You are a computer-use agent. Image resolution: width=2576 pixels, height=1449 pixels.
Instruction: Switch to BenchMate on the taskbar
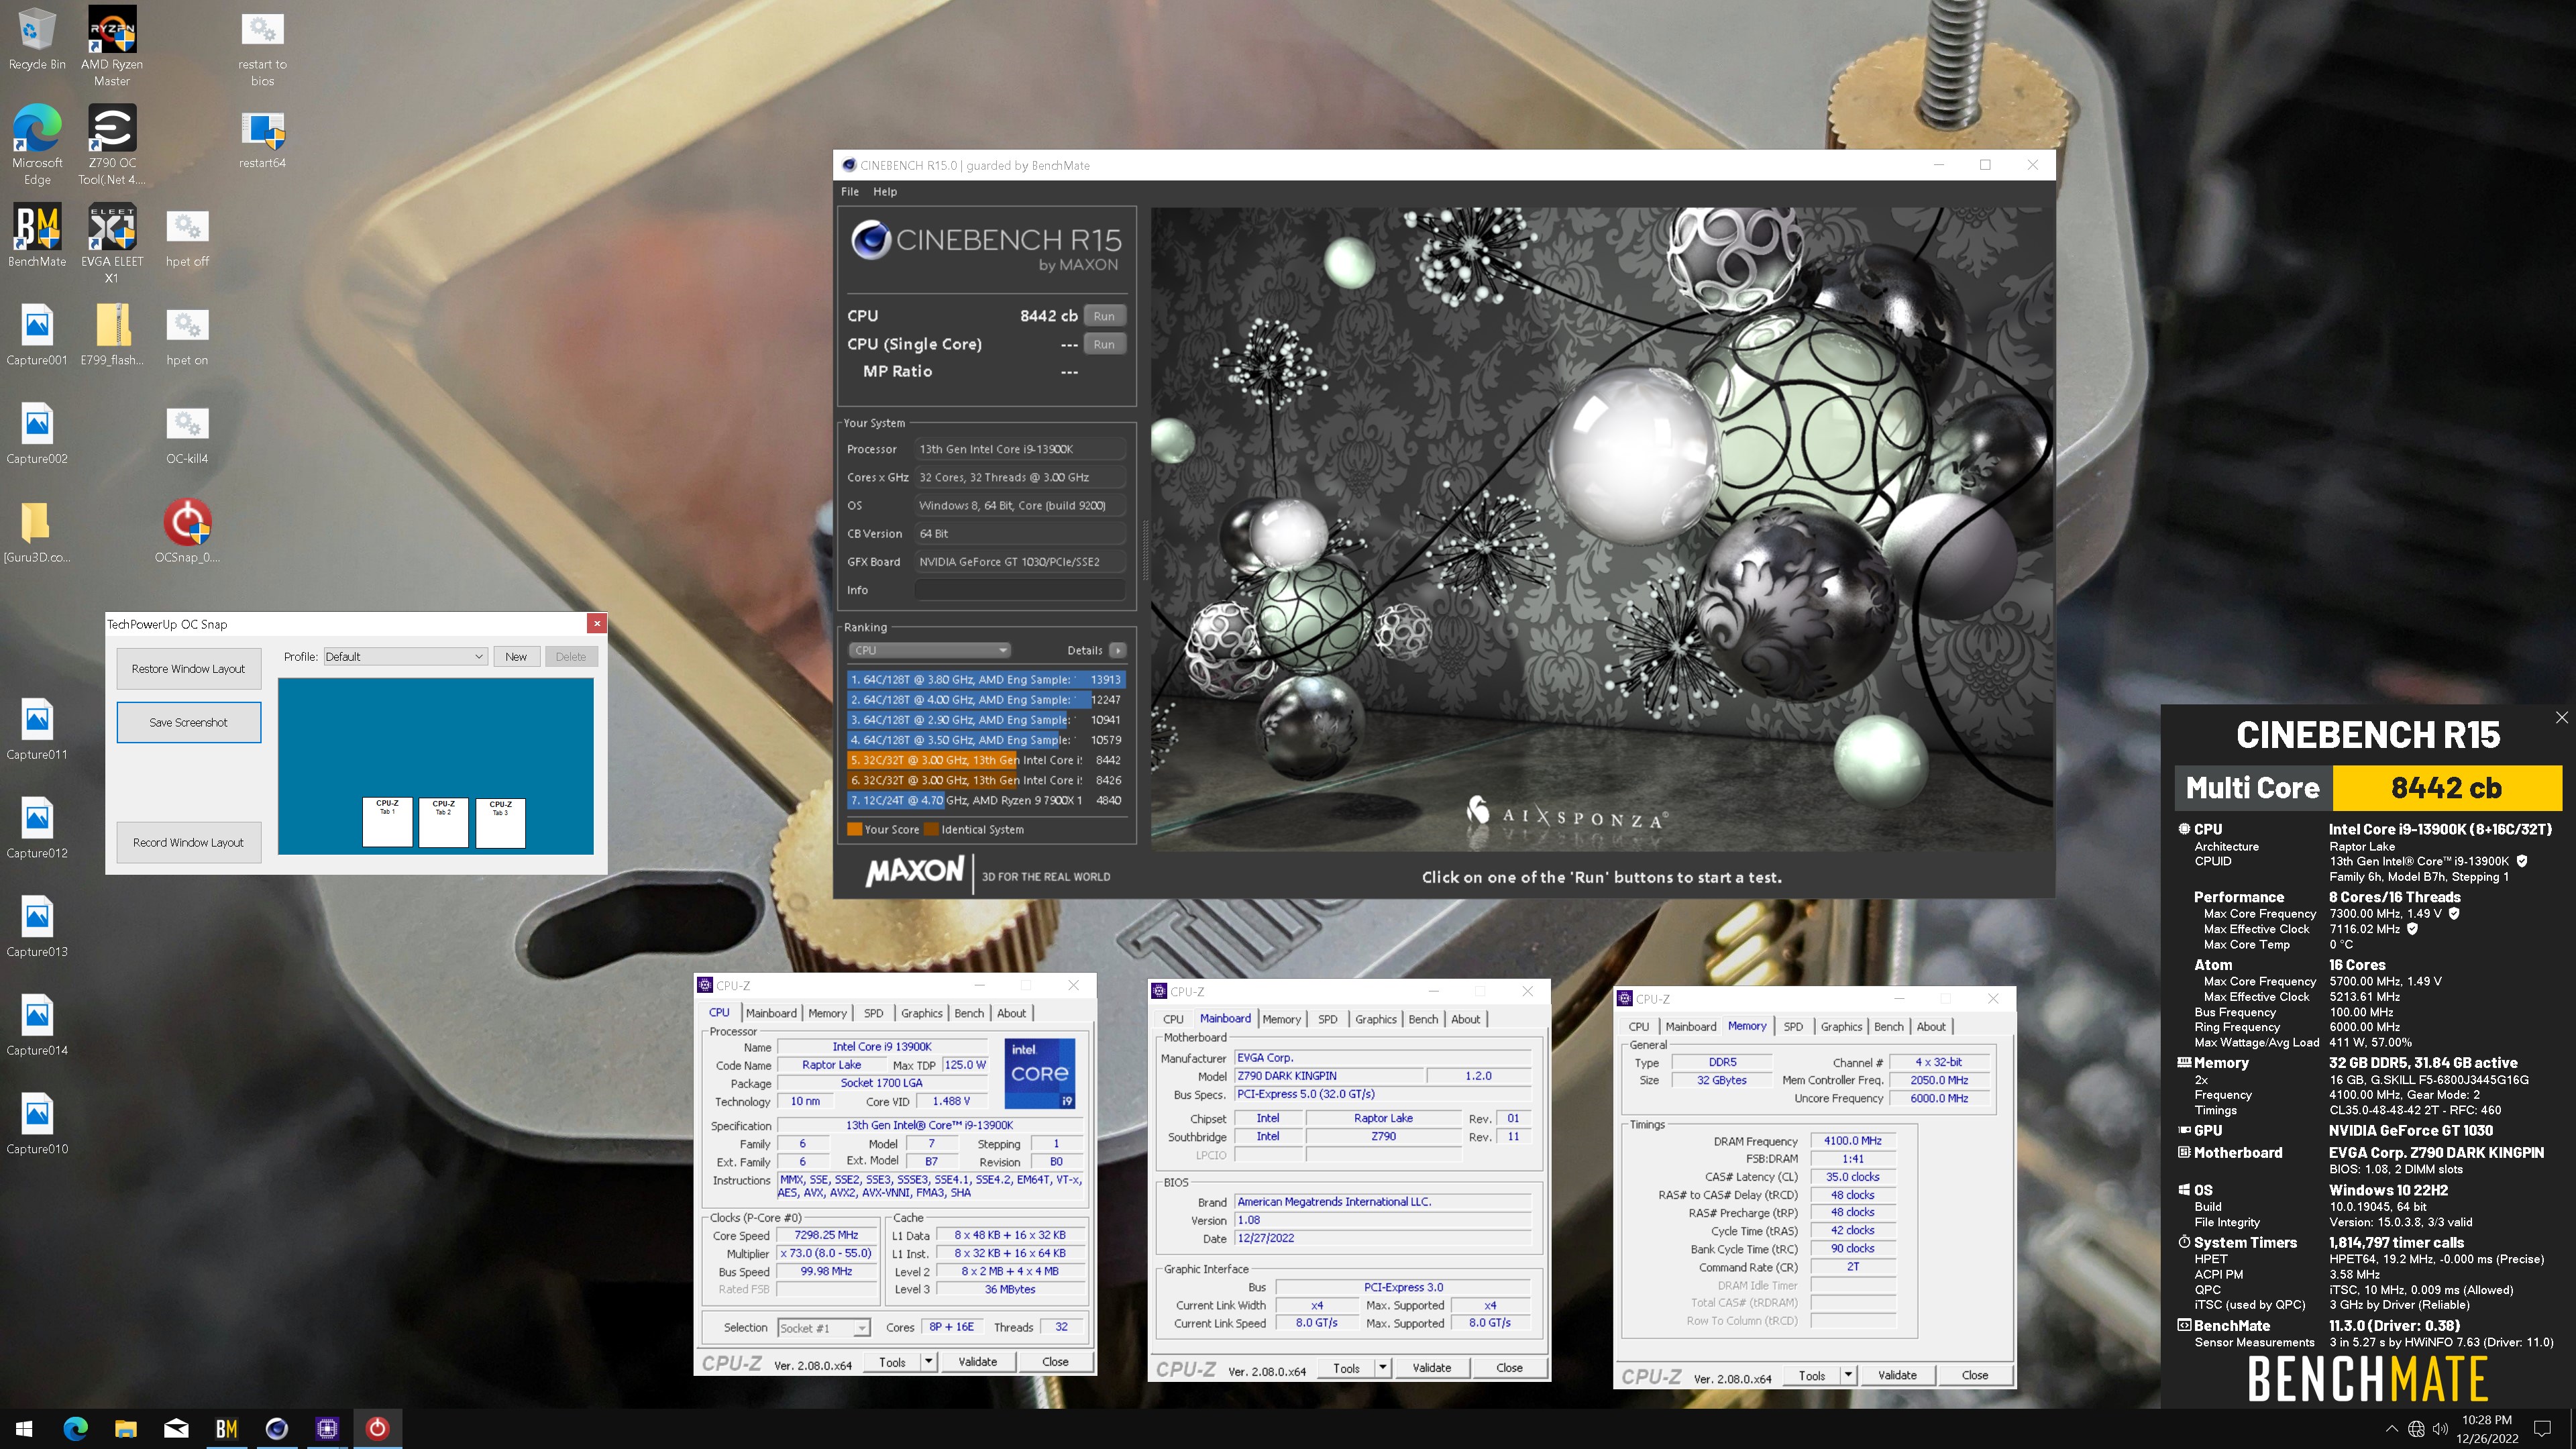[227, 1429]
